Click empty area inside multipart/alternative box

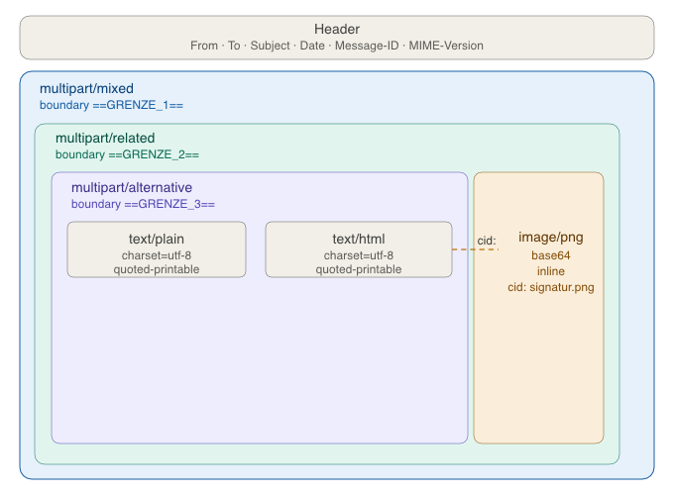(x=258, y=366)
